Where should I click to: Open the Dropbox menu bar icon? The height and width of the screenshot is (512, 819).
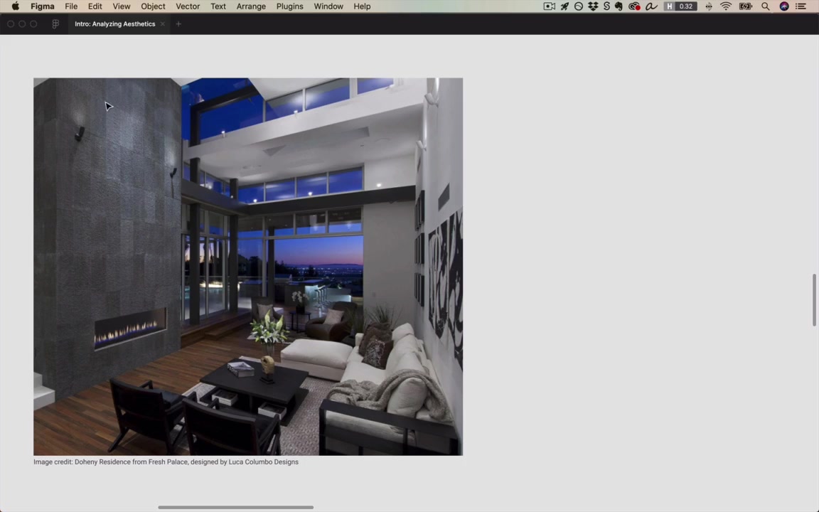coord(593,6)
